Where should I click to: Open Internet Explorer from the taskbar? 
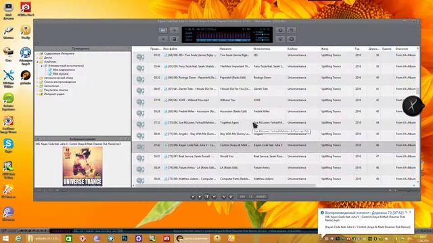[x=18, y=238]
